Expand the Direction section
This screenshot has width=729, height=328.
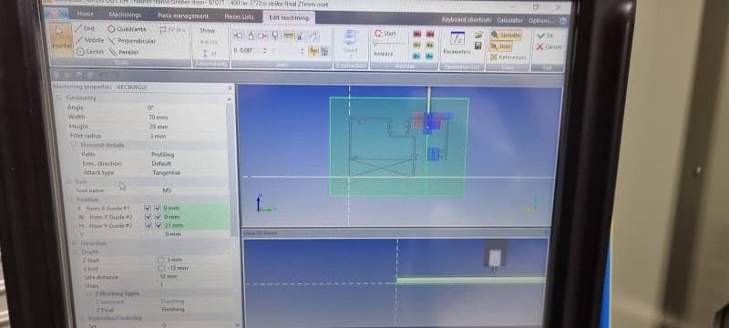(x=75, y=243)
